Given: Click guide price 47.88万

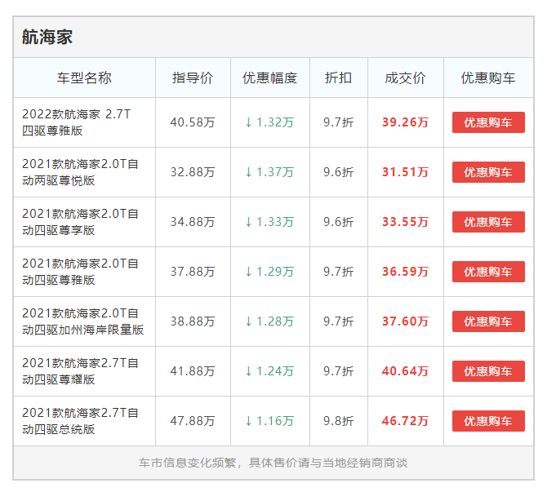Looking at the screenshot, I should coord(193,421).
